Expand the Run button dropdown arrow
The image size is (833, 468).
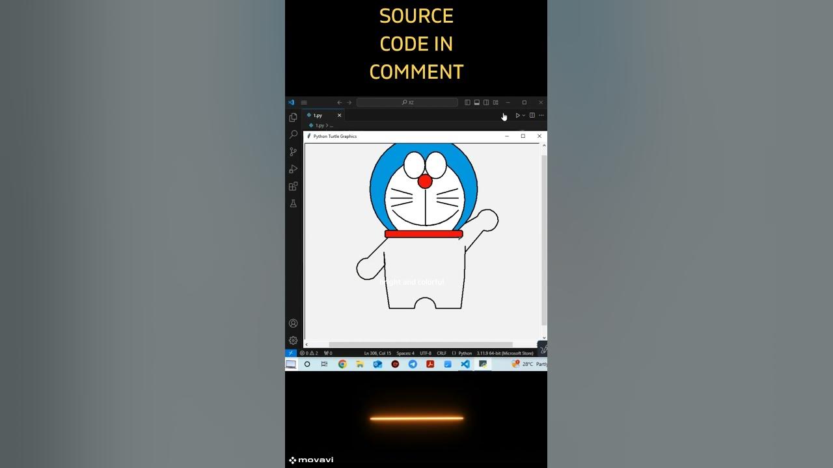coord(524,116)
